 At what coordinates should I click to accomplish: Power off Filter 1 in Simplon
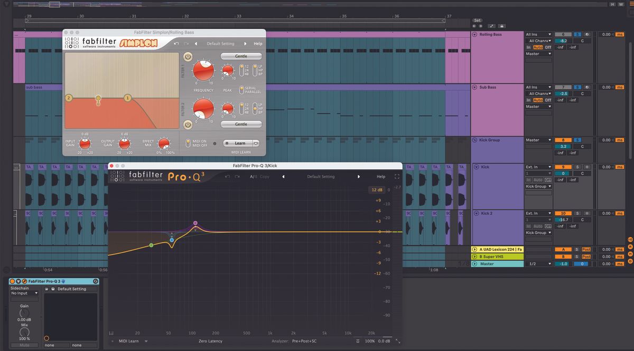(x=187, y=56)
